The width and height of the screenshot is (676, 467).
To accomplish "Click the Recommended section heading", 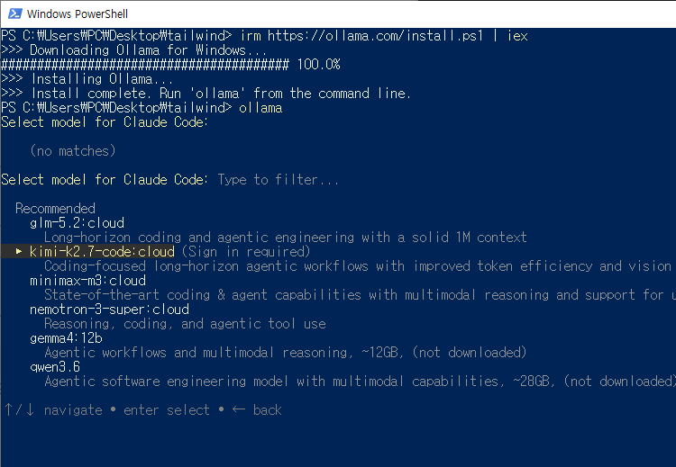I will (x=55, y=209).
